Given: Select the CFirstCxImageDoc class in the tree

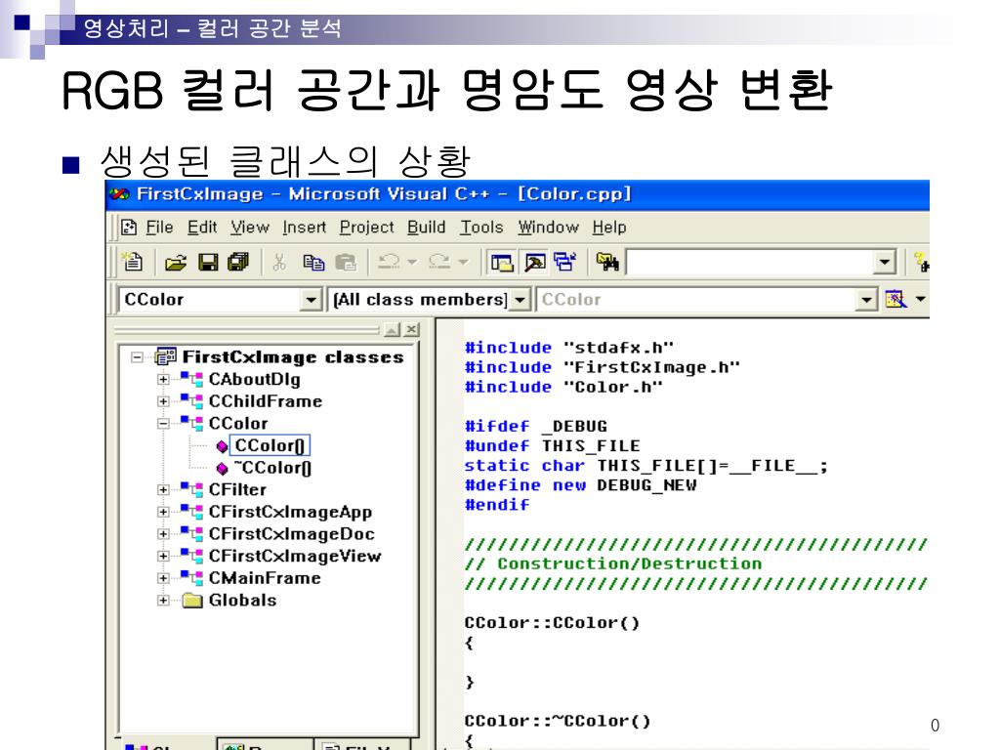Looking at the screenshot, I should click(291, 534).
